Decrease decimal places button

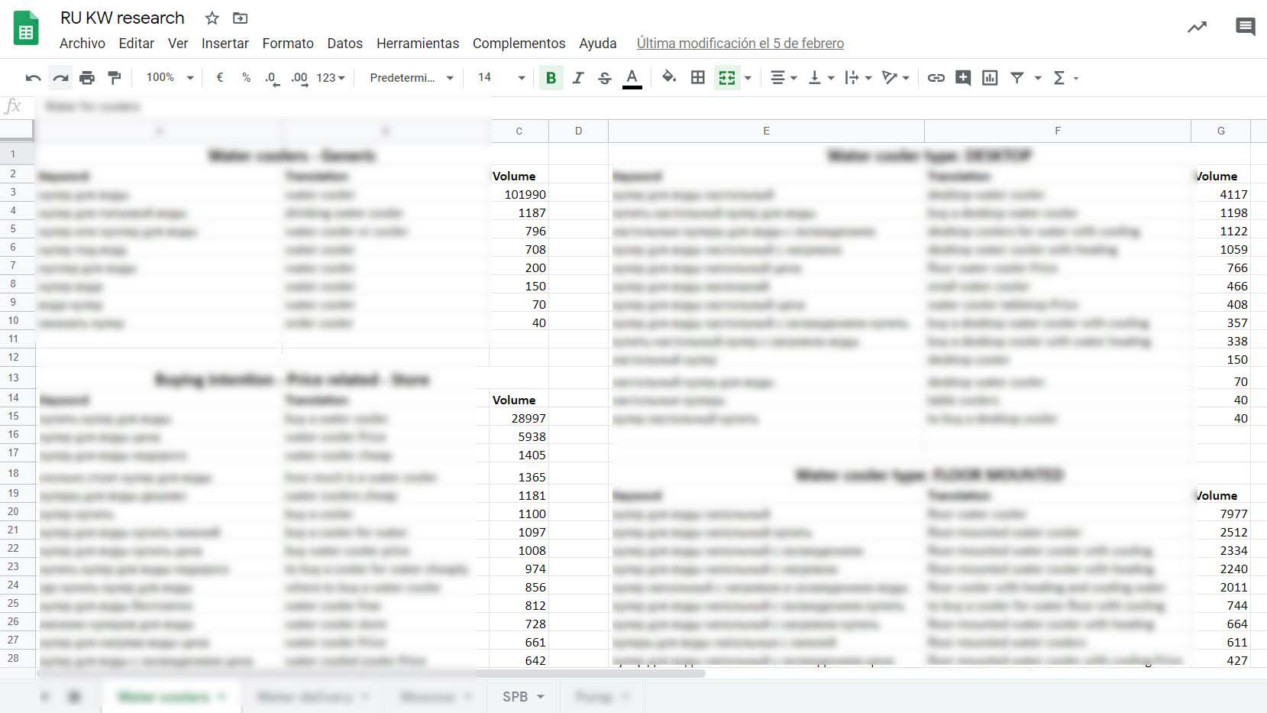click(x=272, y=78)
